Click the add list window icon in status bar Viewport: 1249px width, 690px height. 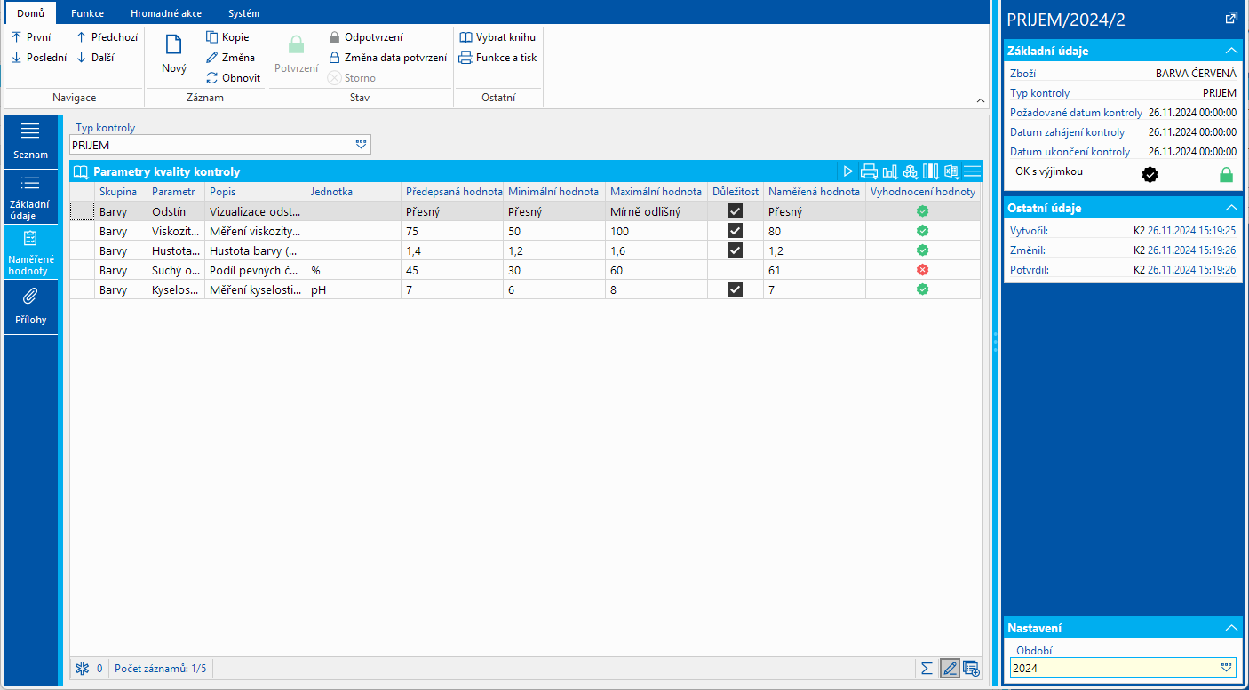click(971, 669)
